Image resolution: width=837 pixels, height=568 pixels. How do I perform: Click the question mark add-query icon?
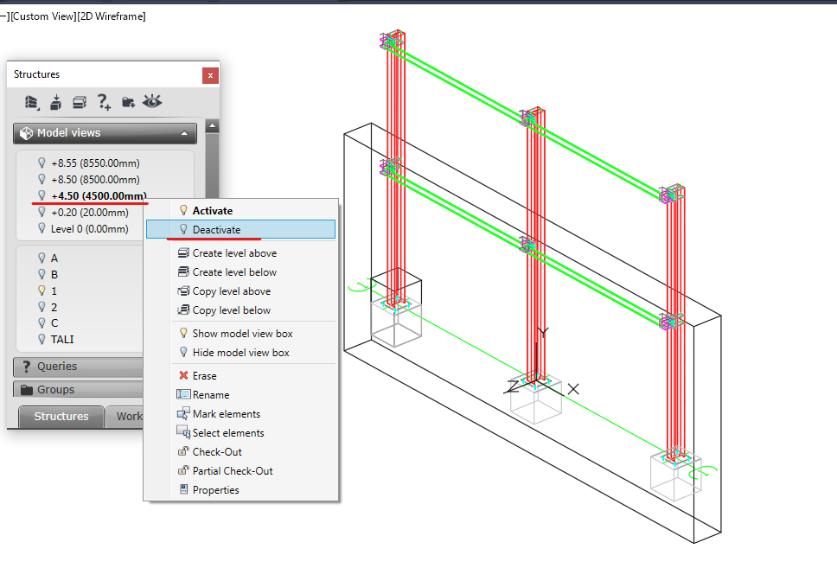click(103, 102)
